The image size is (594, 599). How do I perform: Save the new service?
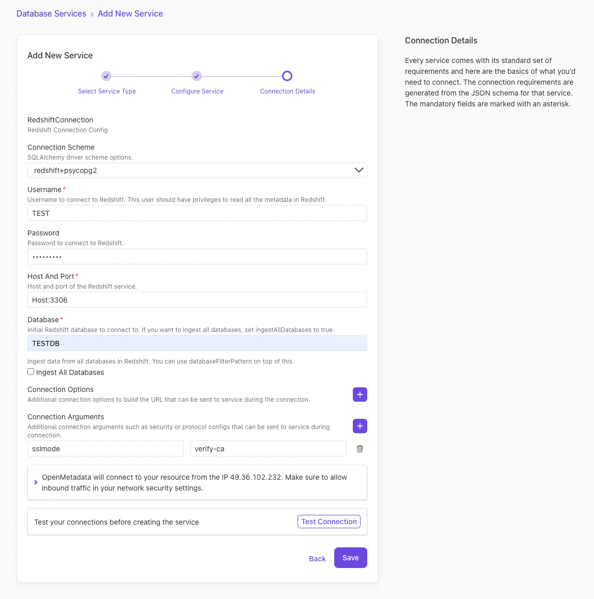click(x=351, y=558)
